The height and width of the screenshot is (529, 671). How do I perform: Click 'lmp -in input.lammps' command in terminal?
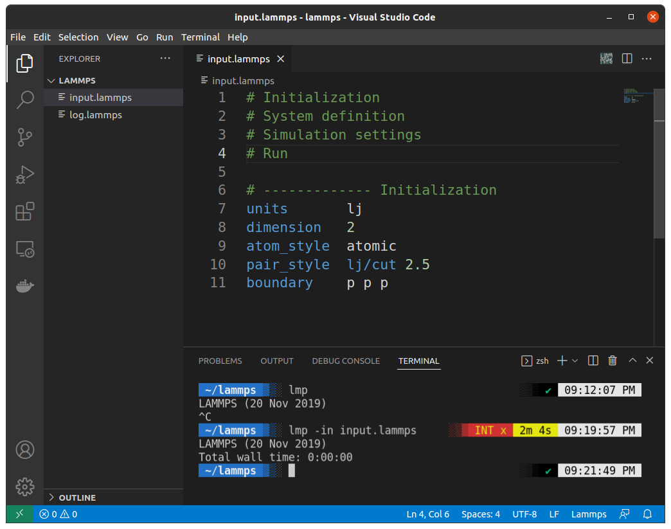click(x=352, y=430)
